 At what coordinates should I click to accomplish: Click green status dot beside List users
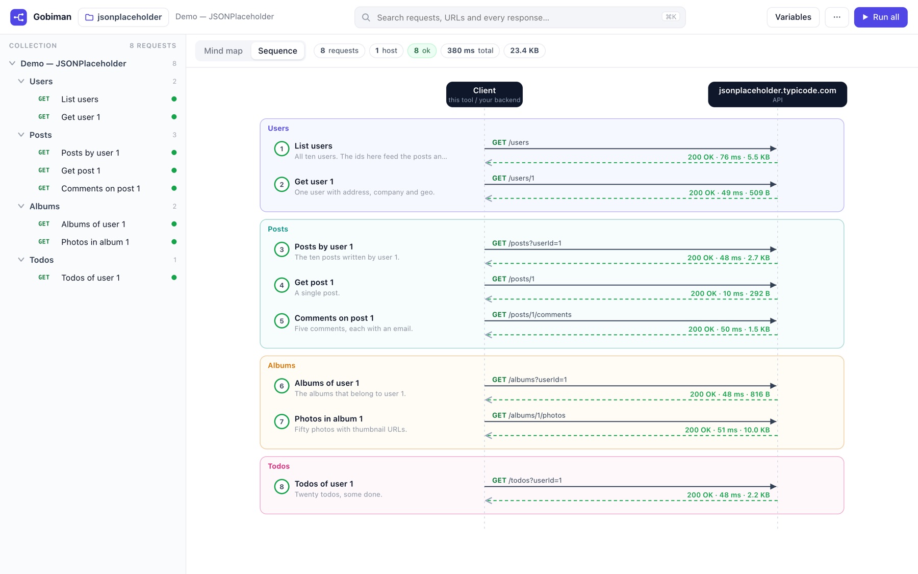point(174,99)
